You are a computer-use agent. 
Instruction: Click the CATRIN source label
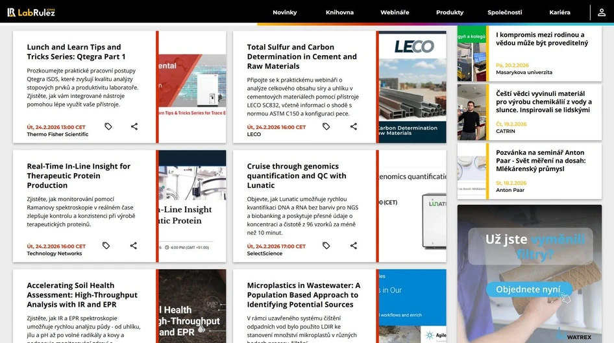(x=505, y=131)
